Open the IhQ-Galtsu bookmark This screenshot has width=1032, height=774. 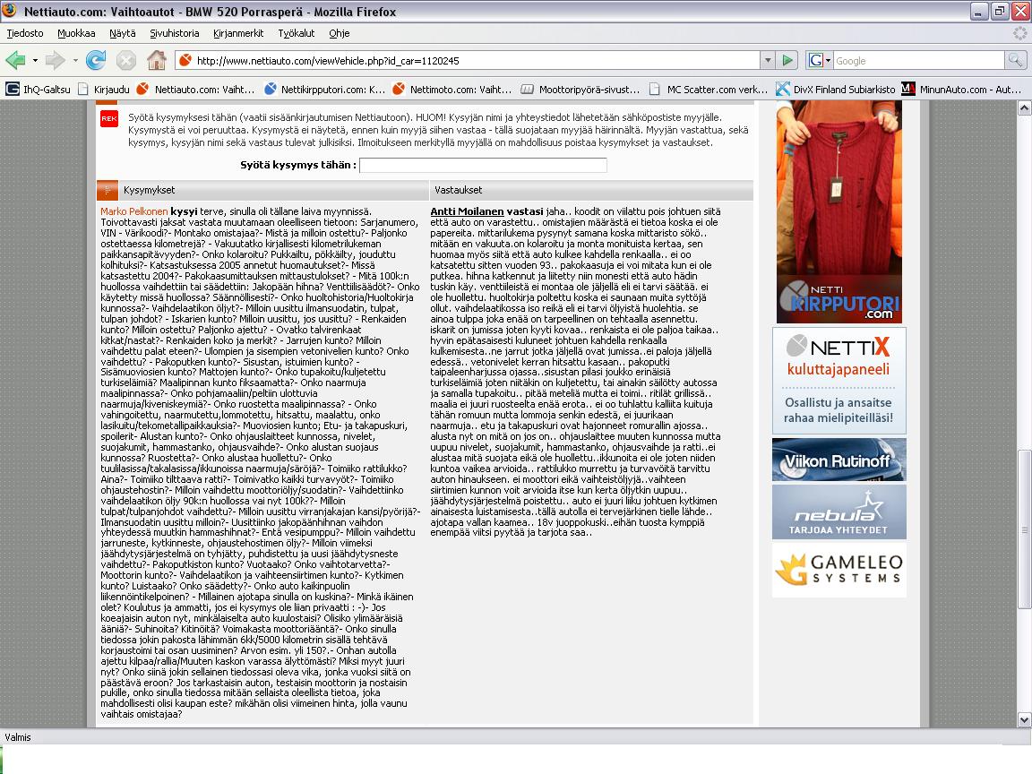point(39,89)
